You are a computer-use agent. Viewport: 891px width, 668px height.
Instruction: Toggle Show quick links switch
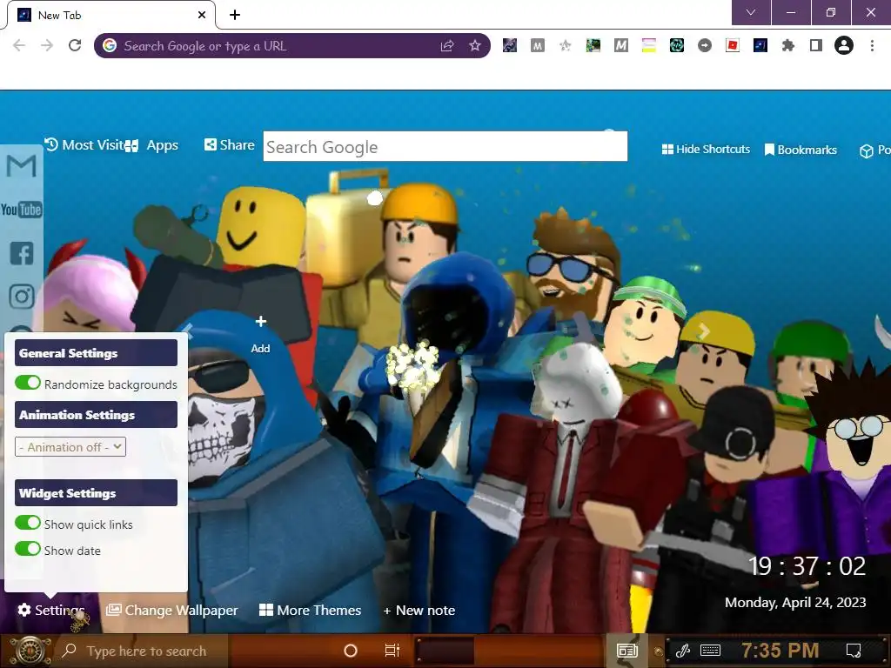28,523
